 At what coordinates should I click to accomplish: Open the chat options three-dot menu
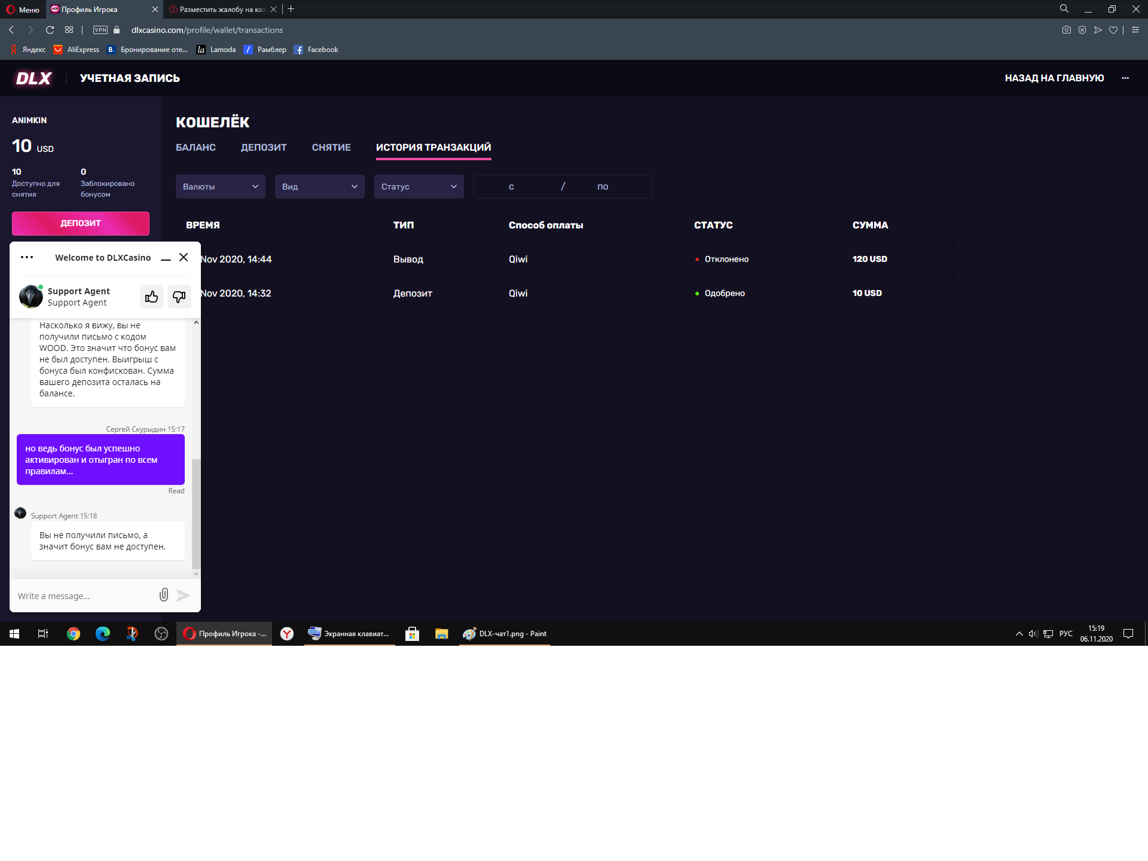coord(27,257)
